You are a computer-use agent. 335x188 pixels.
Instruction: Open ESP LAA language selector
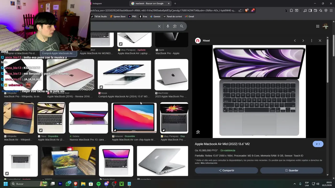307,184
